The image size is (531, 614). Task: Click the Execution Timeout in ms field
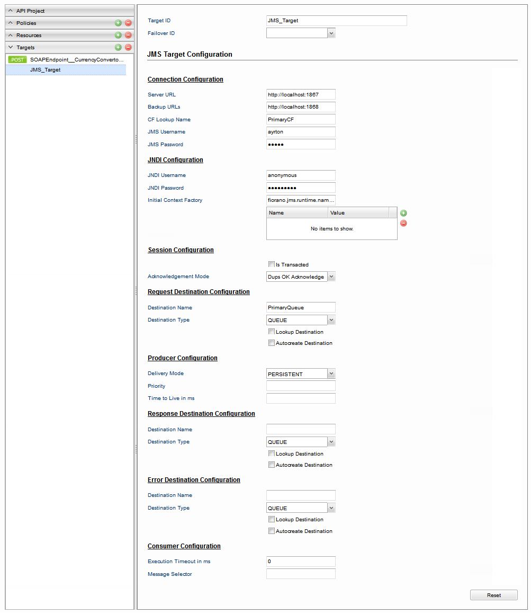[301, 562]
